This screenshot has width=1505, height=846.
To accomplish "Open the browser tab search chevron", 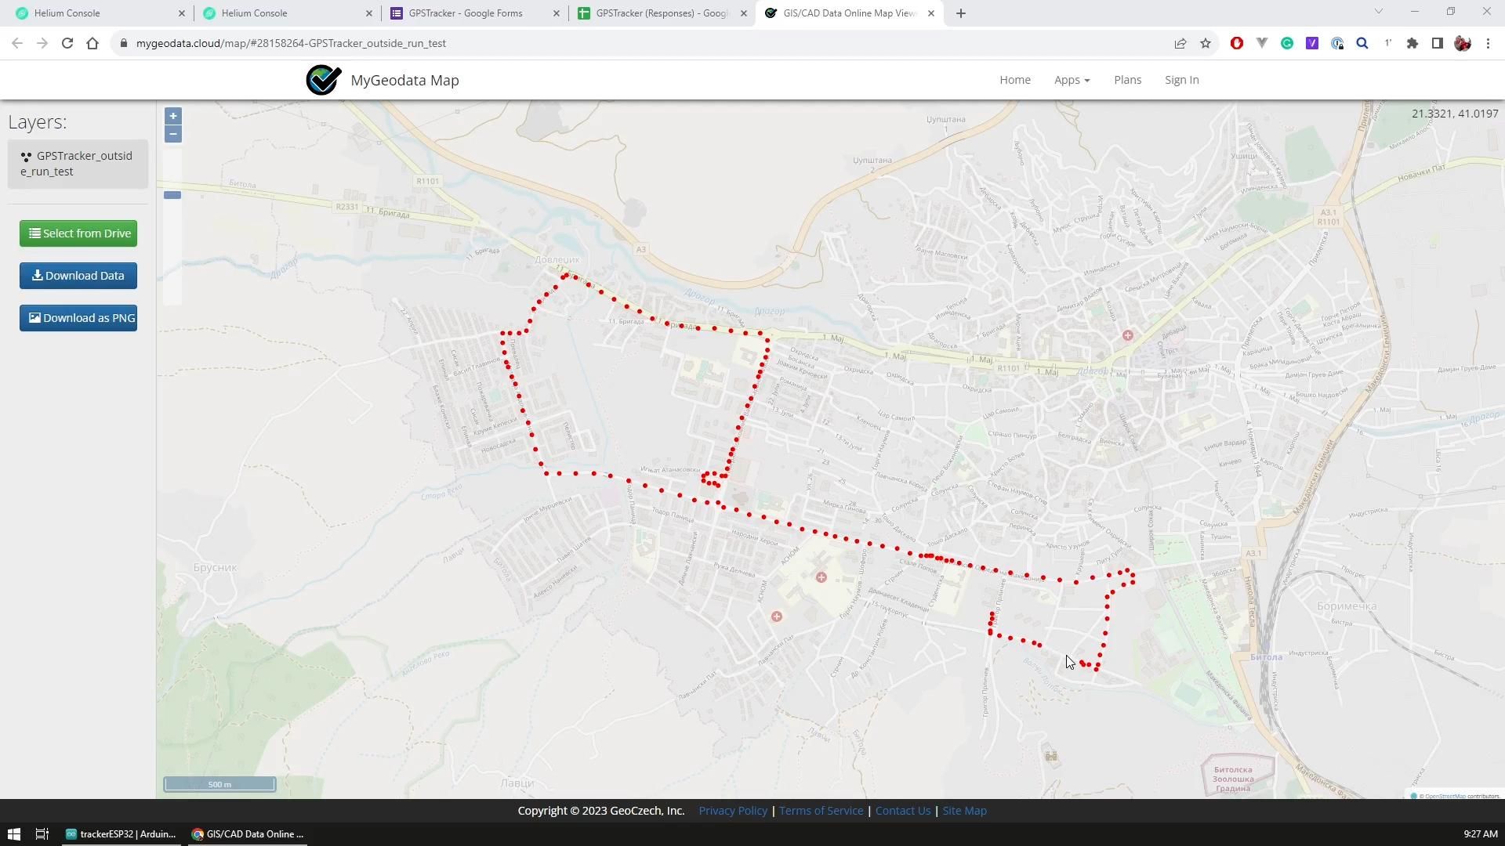I will click(x=1379, y=13).
